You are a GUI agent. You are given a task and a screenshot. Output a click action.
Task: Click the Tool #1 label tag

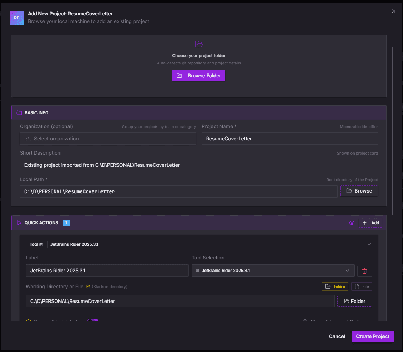[x=37, y=244]
